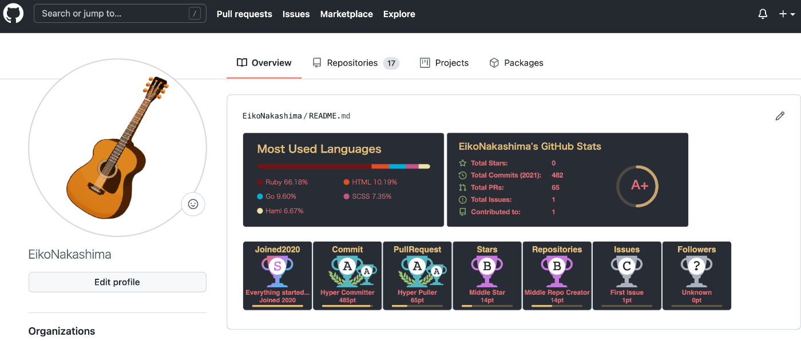
Task: Click the SCSS 7.35% language label
Action: 372,196
